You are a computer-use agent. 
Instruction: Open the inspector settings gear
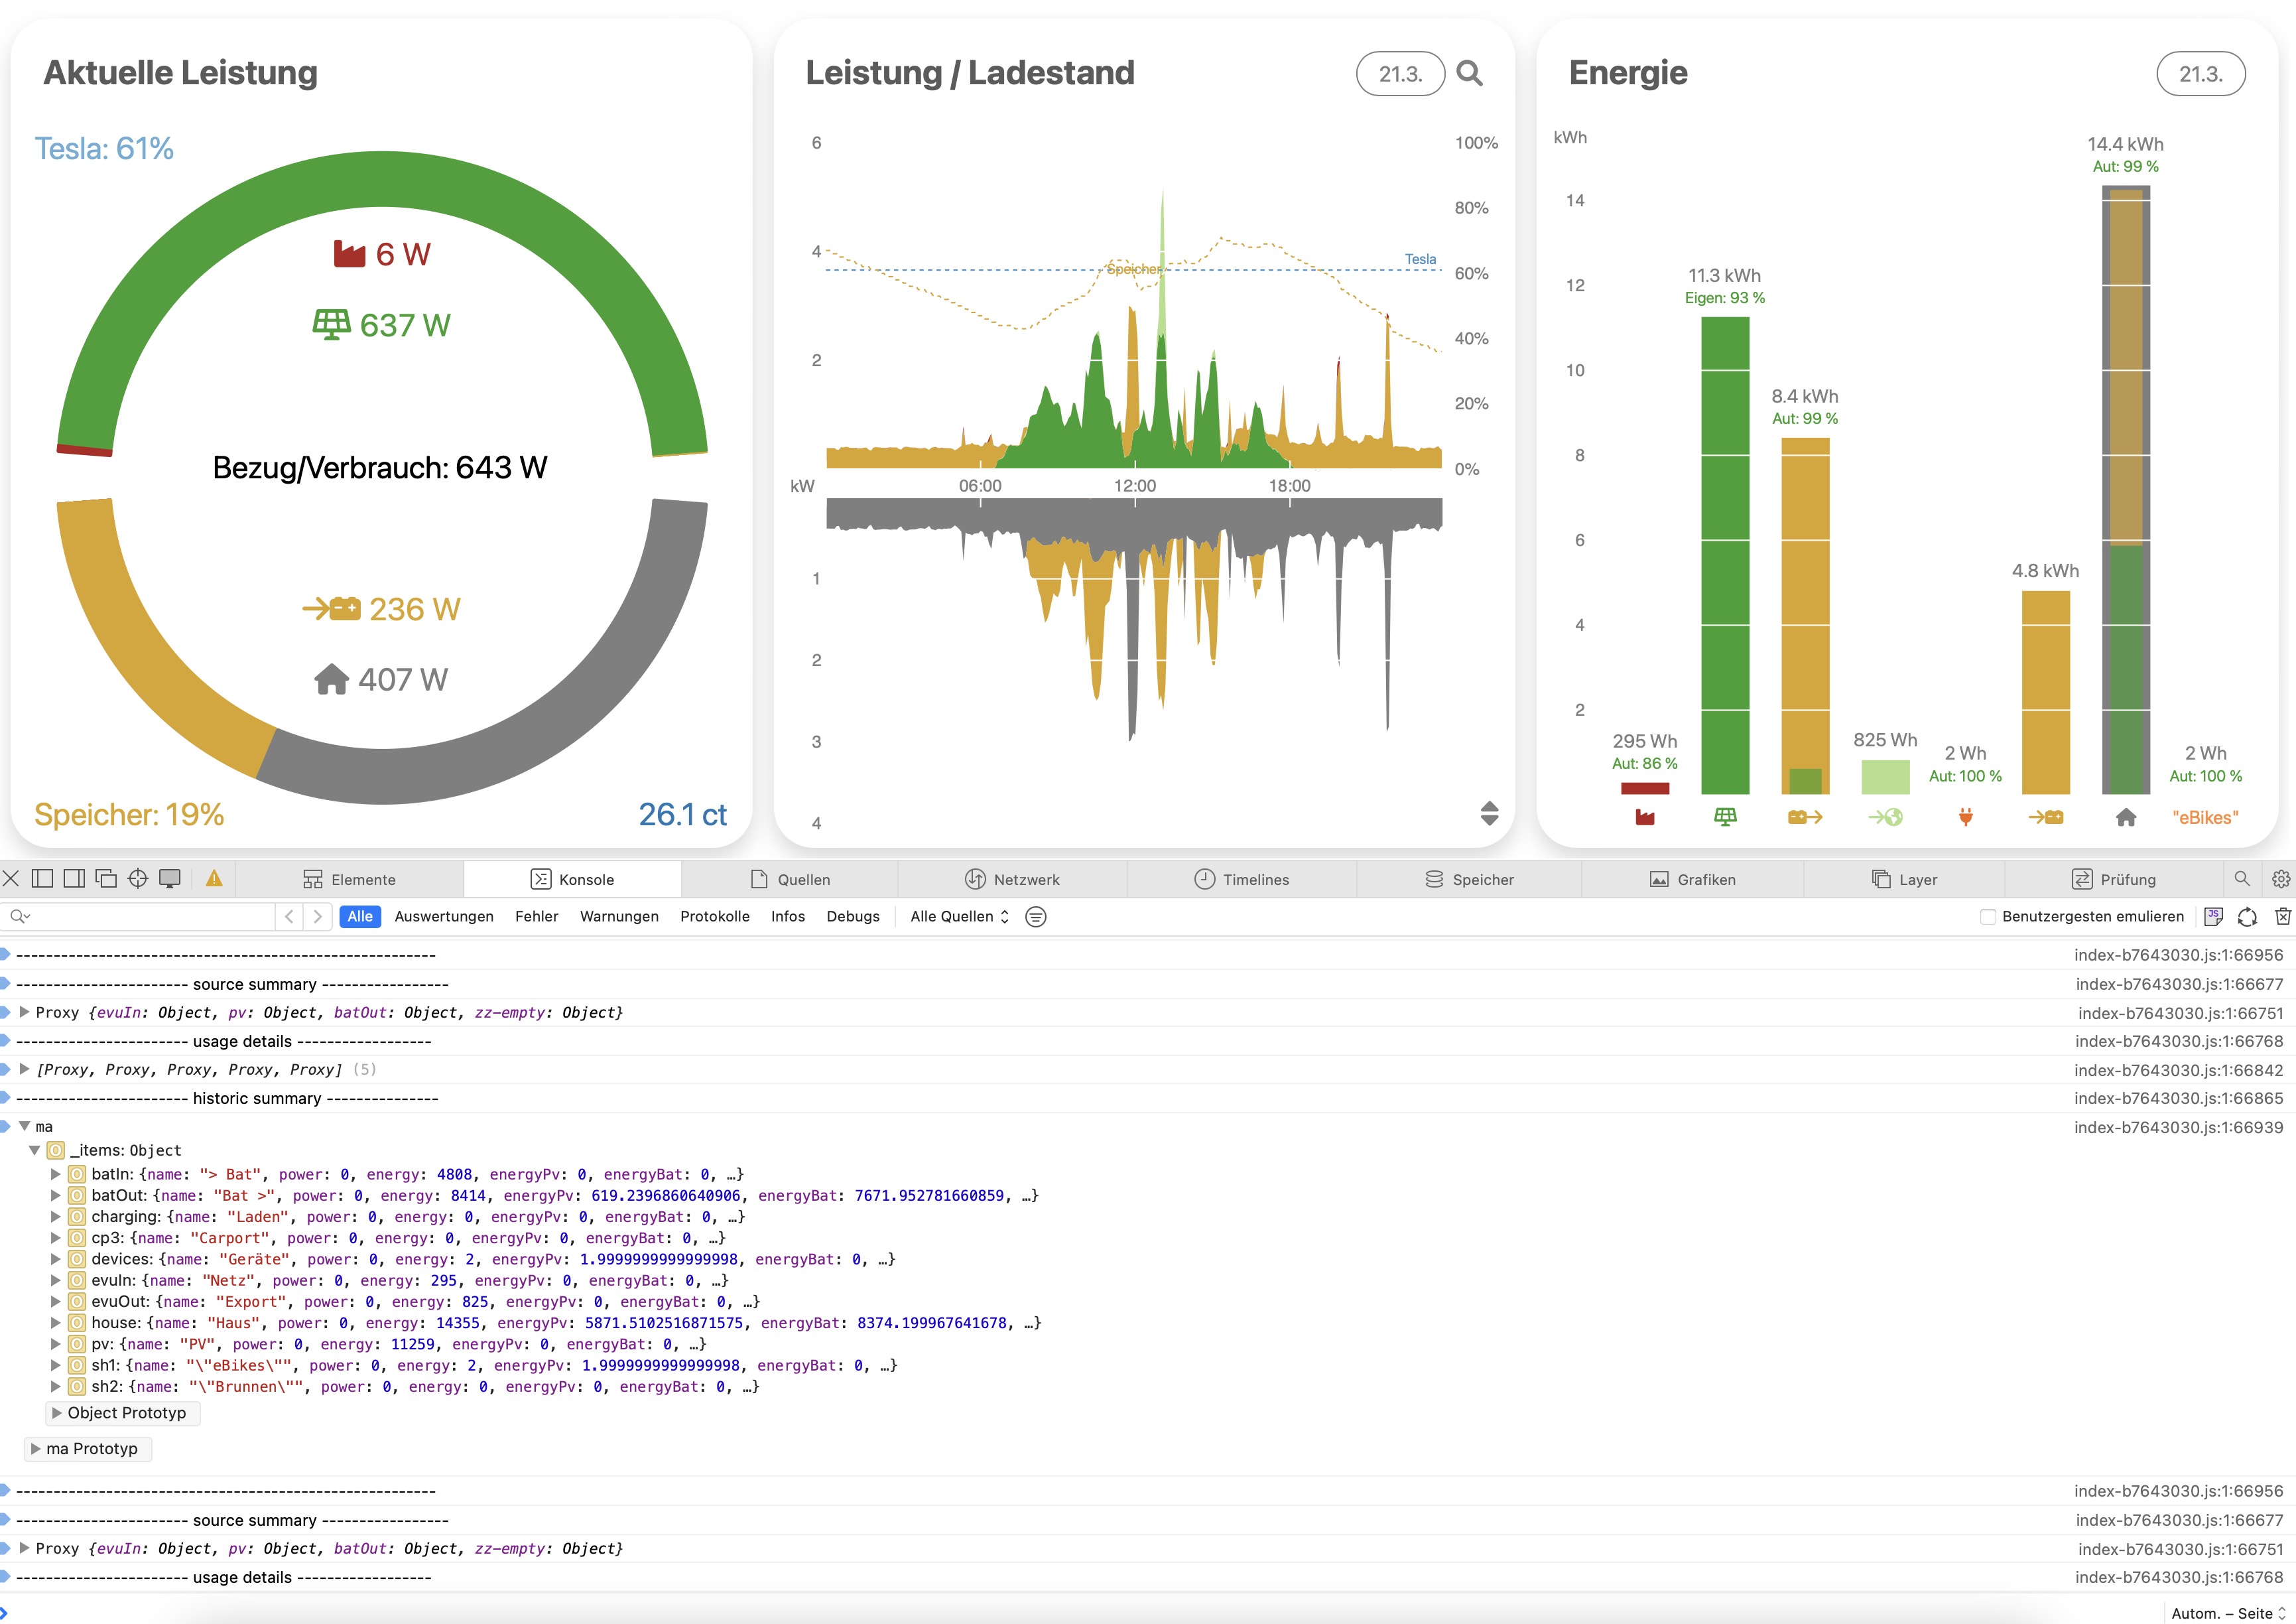[2280, 879]
